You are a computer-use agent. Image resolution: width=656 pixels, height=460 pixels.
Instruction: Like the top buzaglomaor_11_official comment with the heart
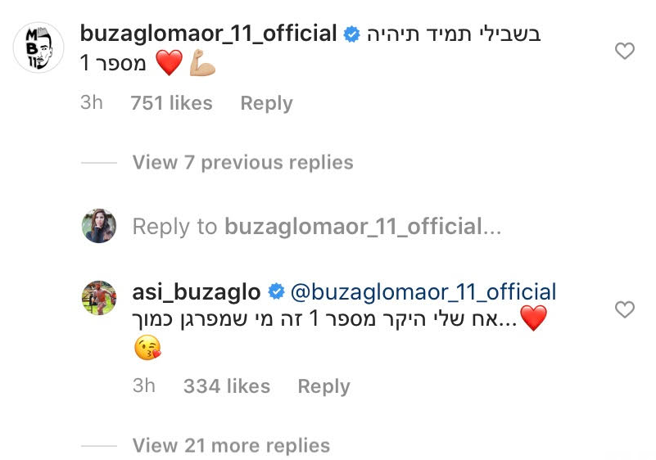(x=625, y=52)
